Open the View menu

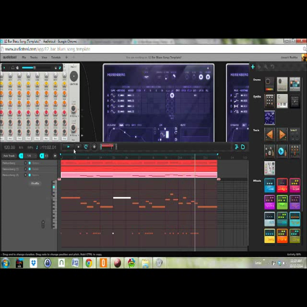[x=44, y=58]
